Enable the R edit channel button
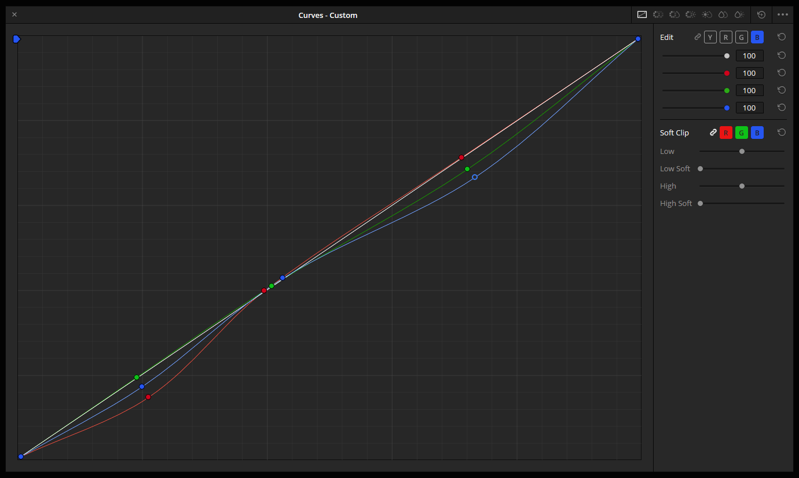 coord(725,37)
